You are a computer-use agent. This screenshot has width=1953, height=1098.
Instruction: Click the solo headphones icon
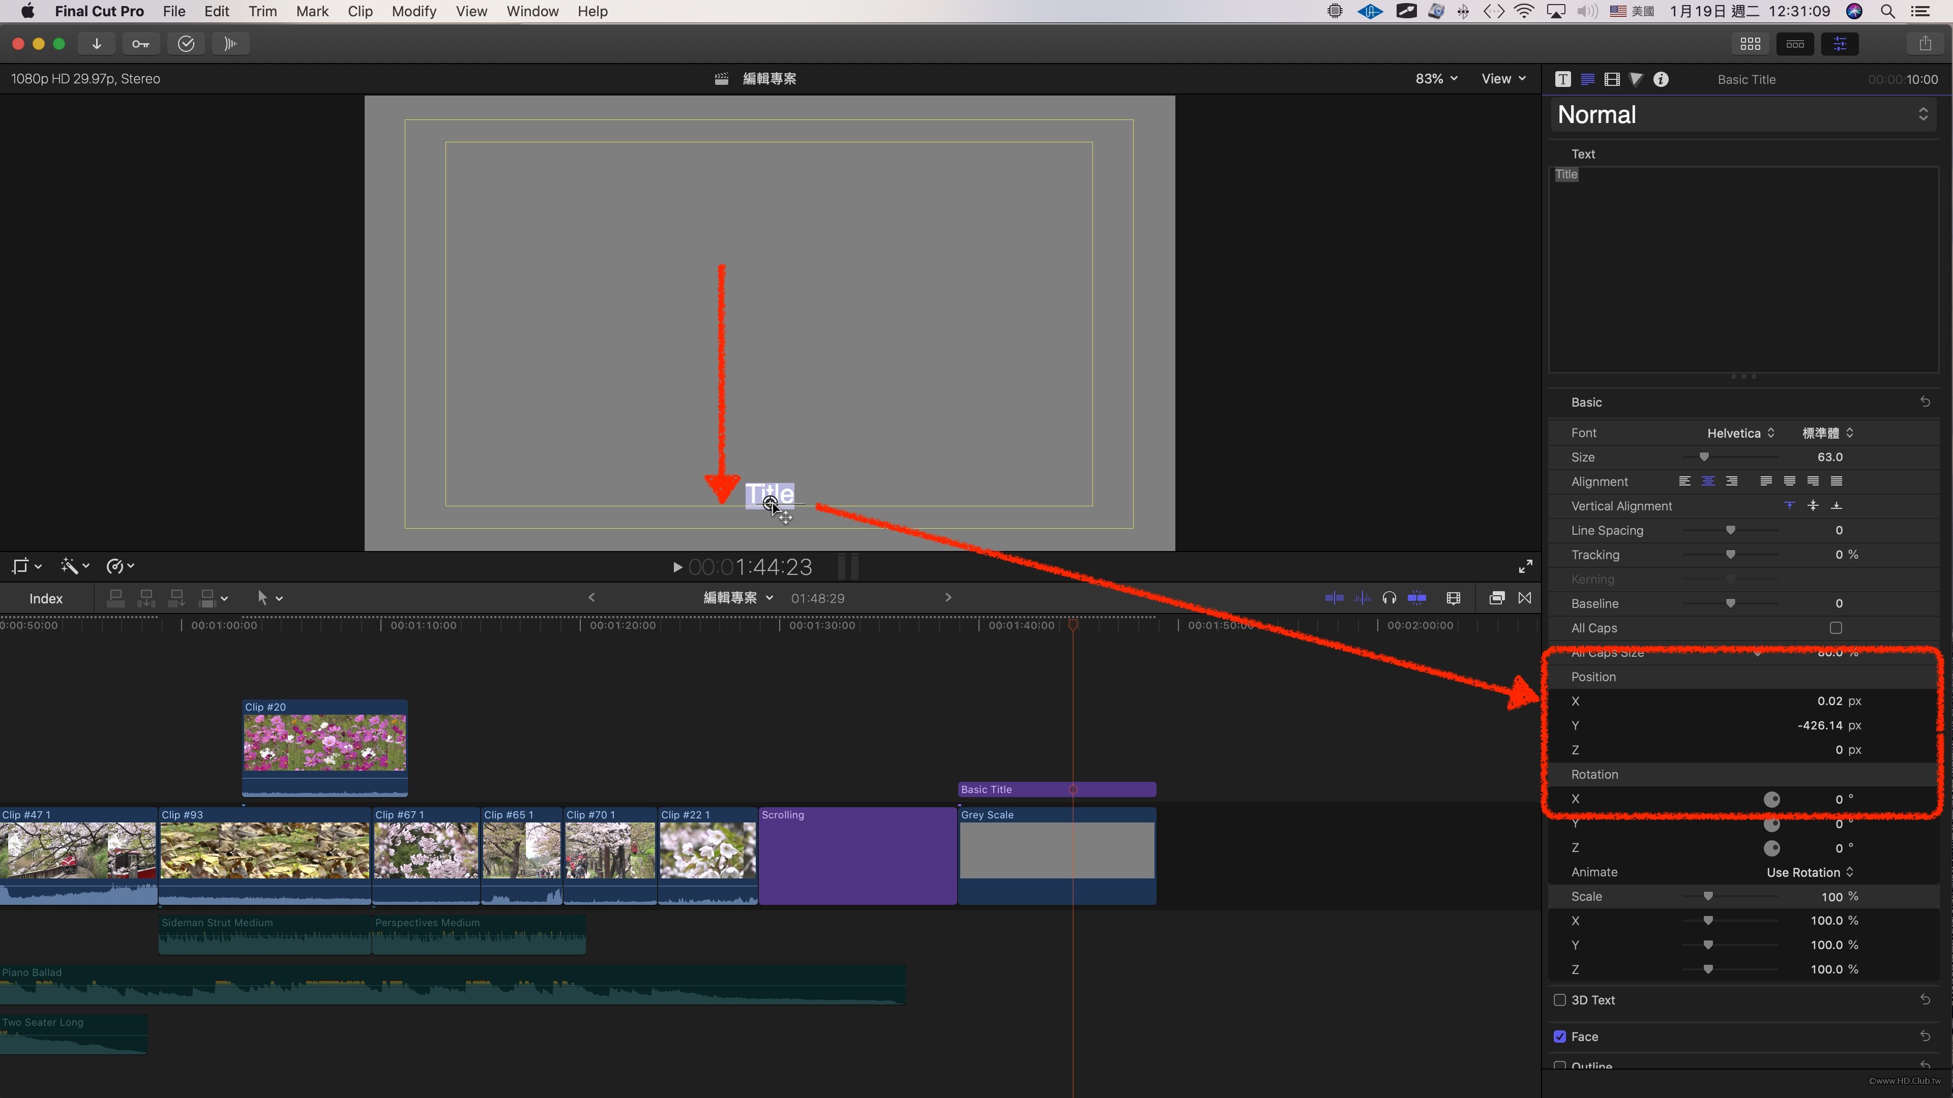pyautogui.click(x=1389, y=598)
